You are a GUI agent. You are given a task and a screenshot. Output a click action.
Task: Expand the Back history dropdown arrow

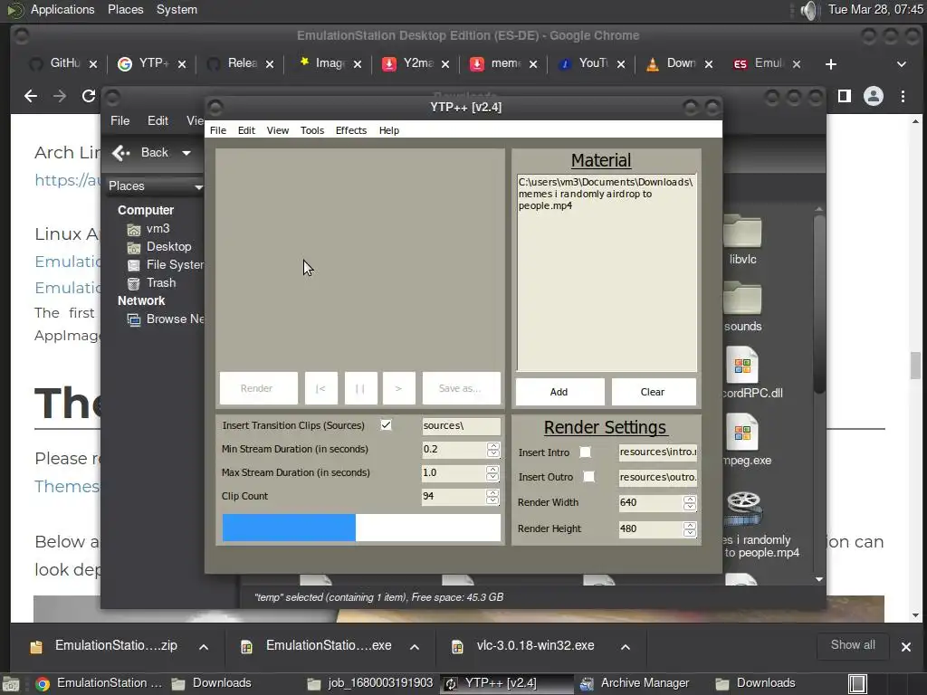coord(186,153)
